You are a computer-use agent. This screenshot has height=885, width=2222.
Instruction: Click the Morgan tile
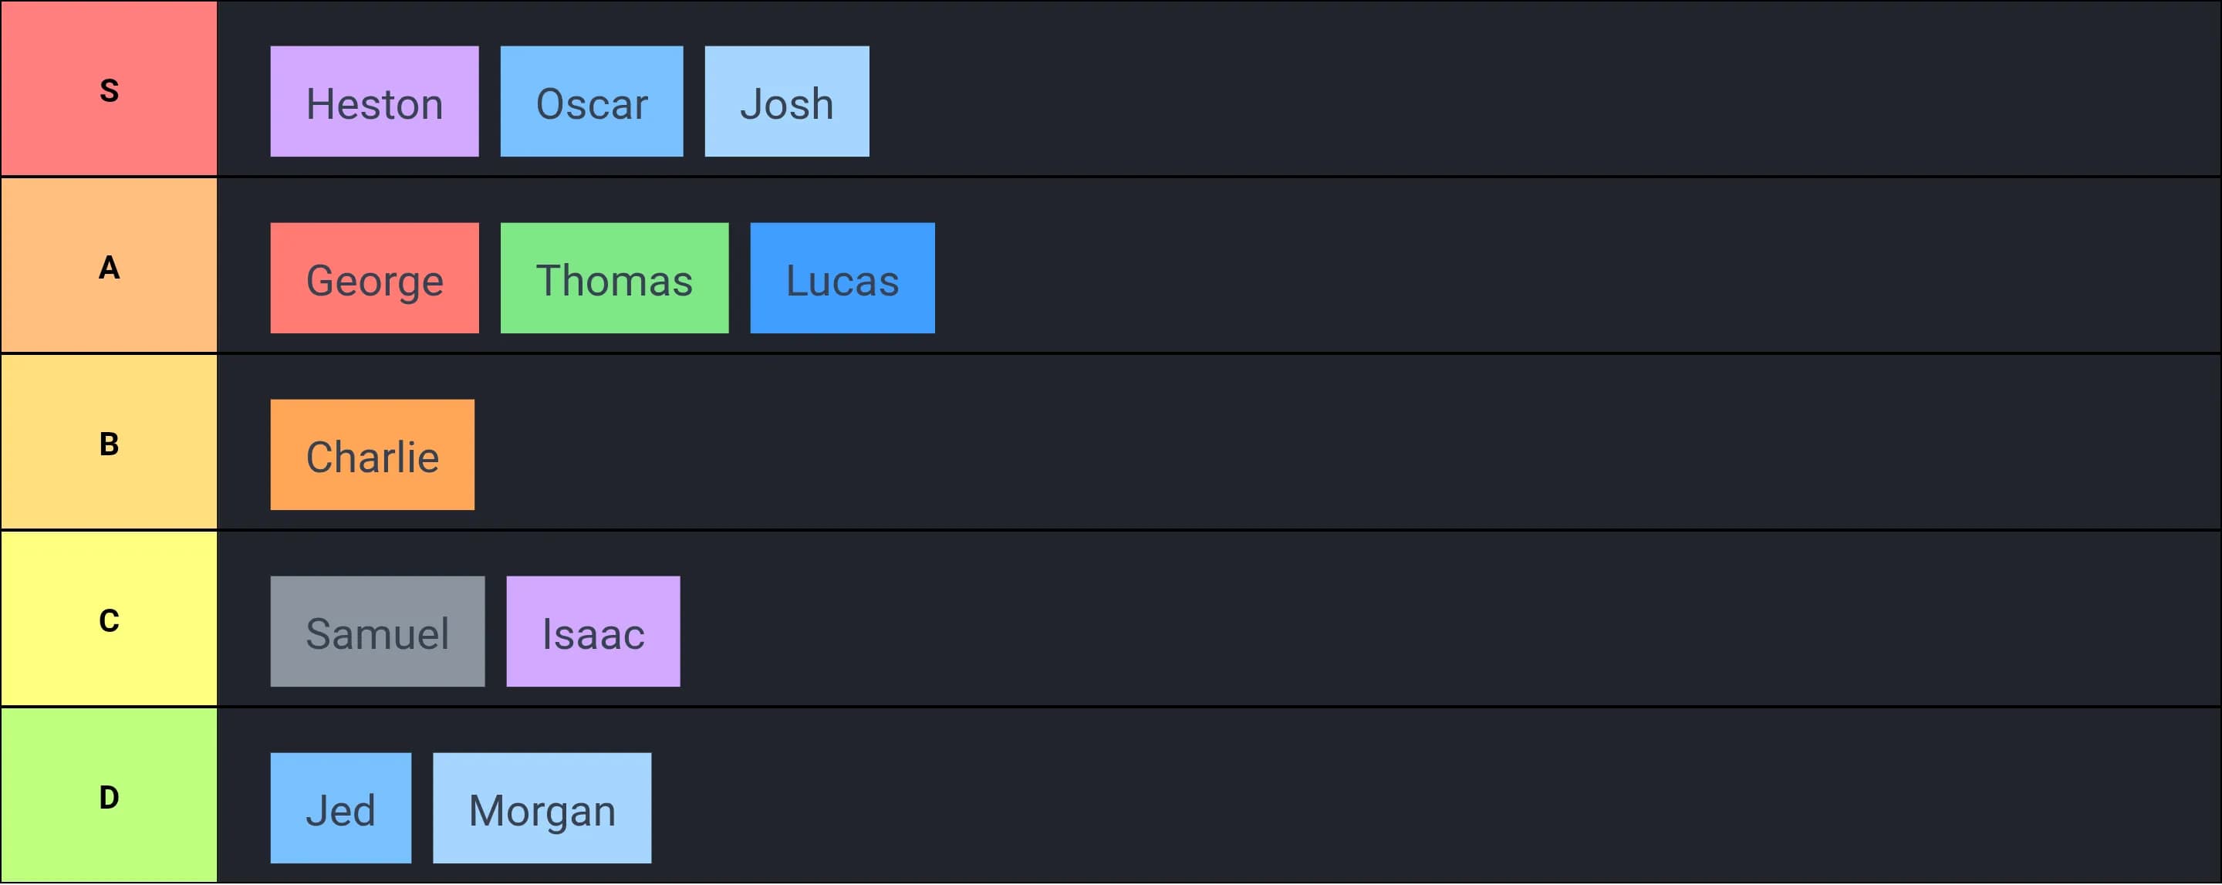pos(542,809)
